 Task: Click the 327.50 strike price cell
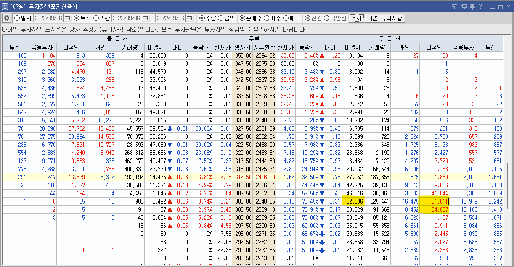(x=242, y=128)
